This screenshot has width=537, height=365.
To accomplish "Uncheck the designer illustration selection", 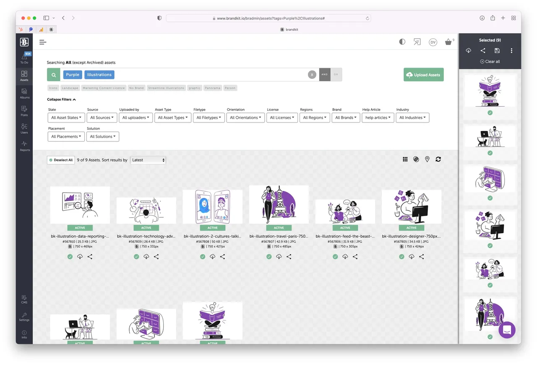I will (x=401, y=257).
